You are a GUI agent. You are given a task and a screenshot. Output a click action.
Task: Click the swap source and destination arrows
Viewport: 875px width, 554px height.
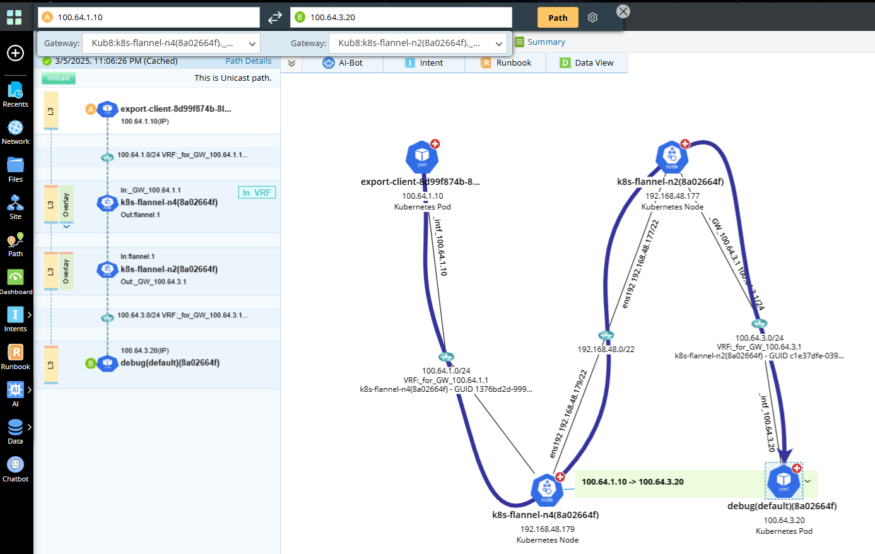click(x=275, y=18)
